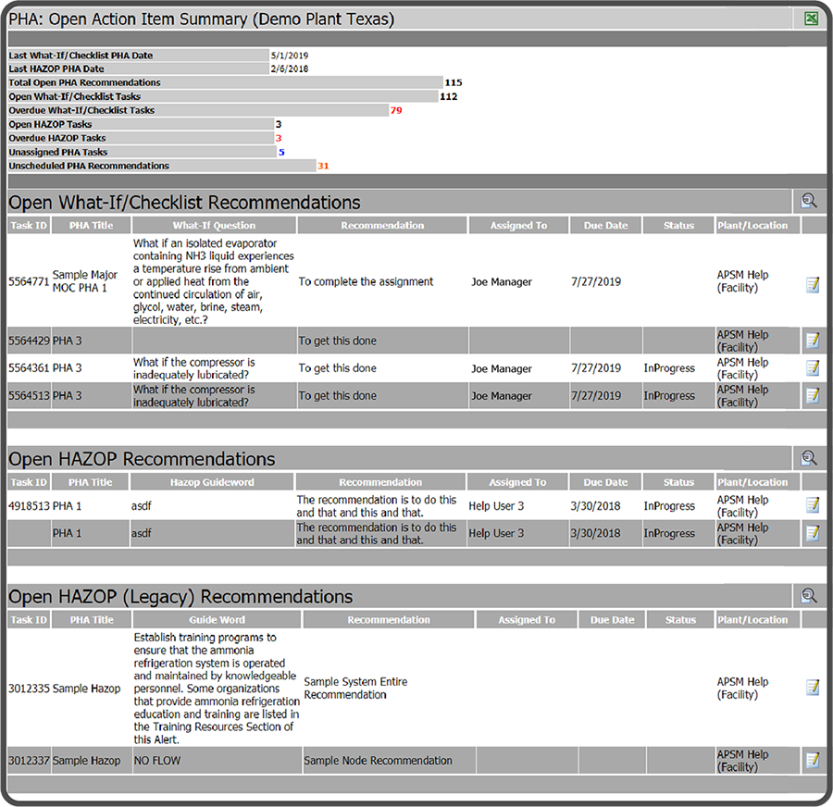Image resolution: width=833 pixels, height=807 pixels.
Task: Click the Excel export icon in the header
Action: coord(811,19)
